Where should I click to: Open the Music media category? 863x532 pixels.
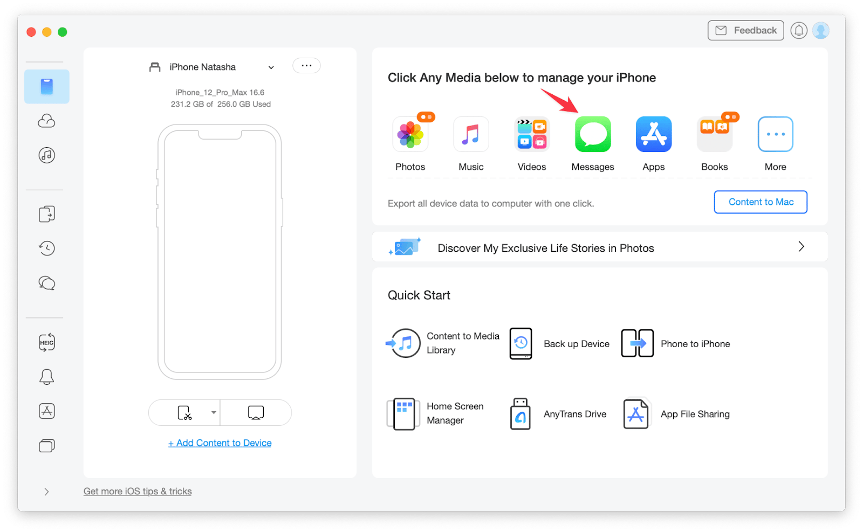471,134
